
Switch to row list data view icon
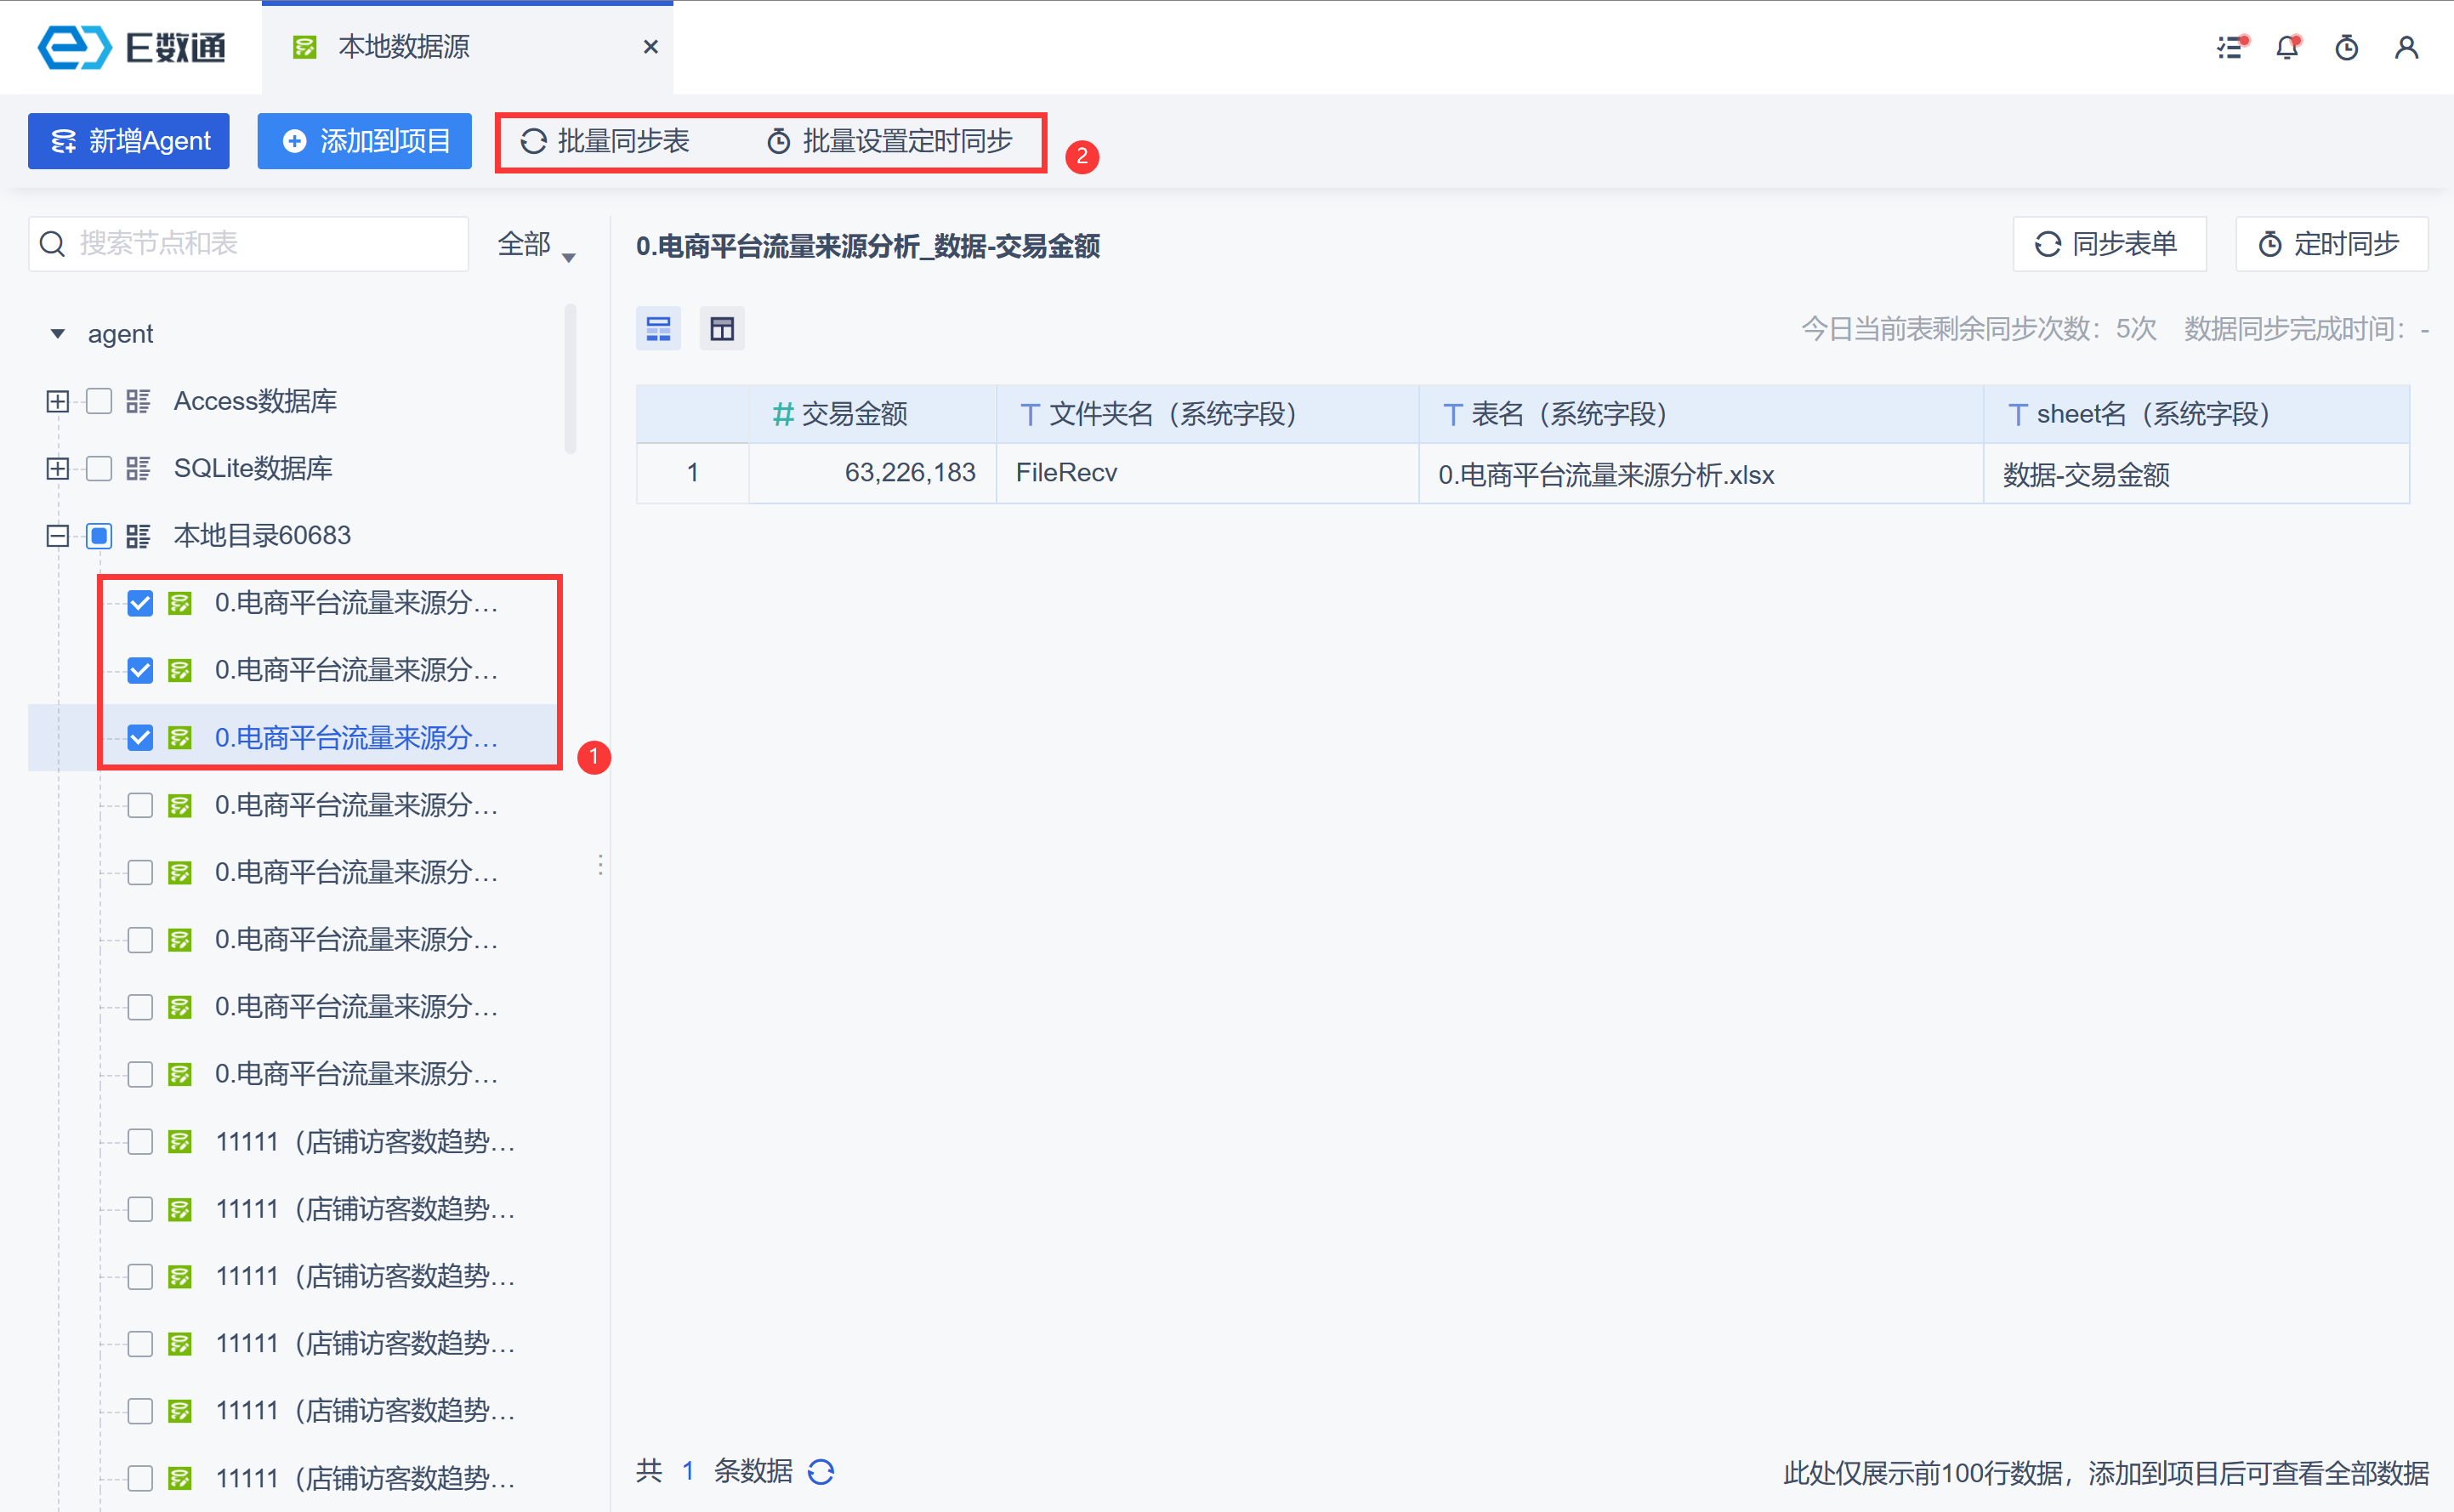click(658, 328)
